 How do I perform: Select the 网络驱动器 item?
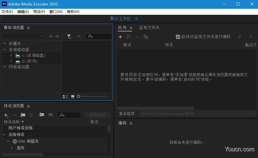tap(19, 67)
